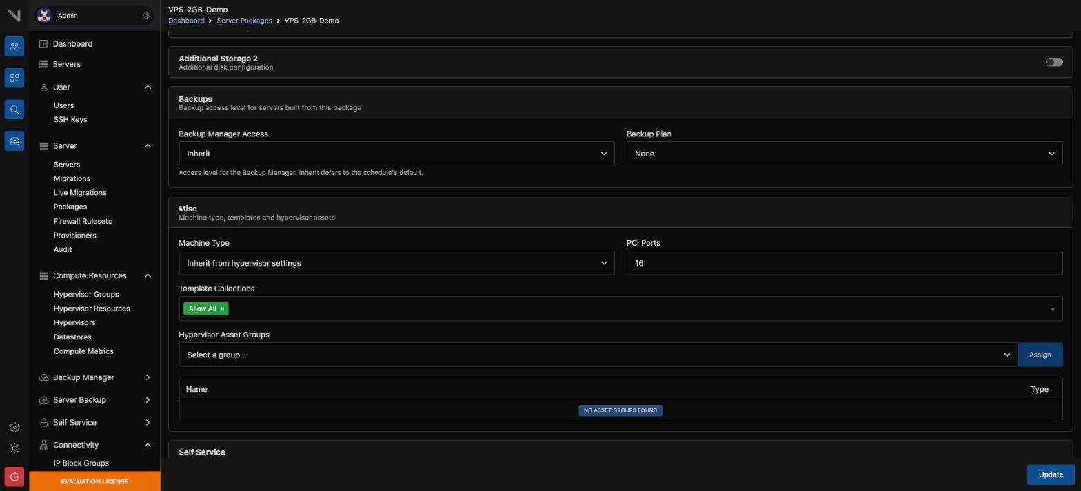Open Live Migrations in sidebar

coord(80,193)
